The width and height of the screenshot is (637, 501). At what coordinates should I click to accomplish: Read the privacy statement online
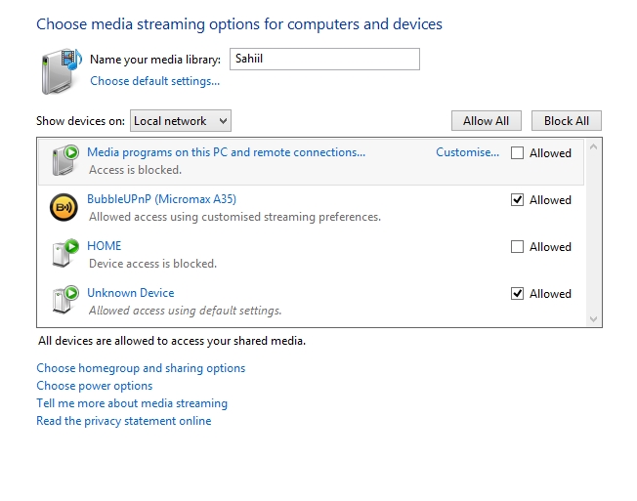(123, 421)
